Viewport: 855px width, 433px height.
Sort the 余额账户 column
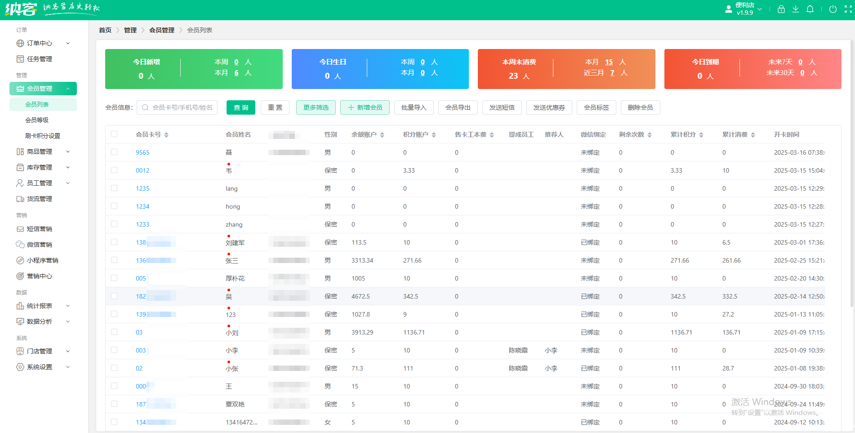pyautogui.click(x=382, y=134)
